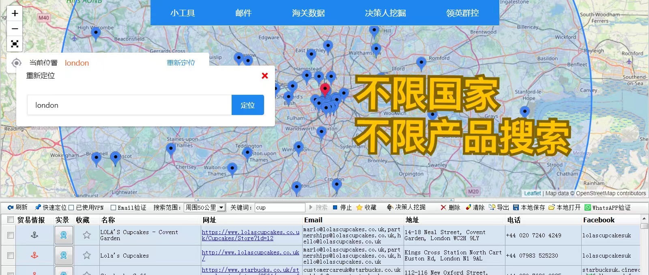Open street view for Lola's Cupcakes row
649x275 pixels.
point(64,255)
